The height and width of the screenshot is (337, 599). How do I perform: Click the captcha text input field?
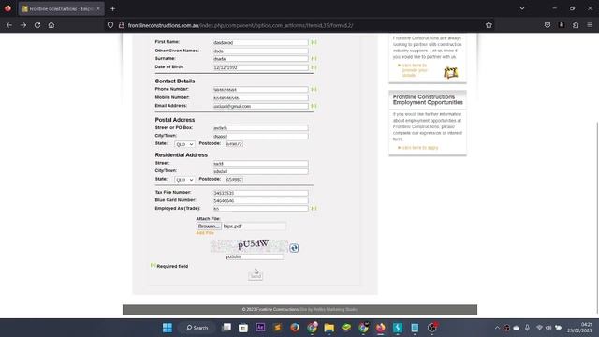coord(255,257)
